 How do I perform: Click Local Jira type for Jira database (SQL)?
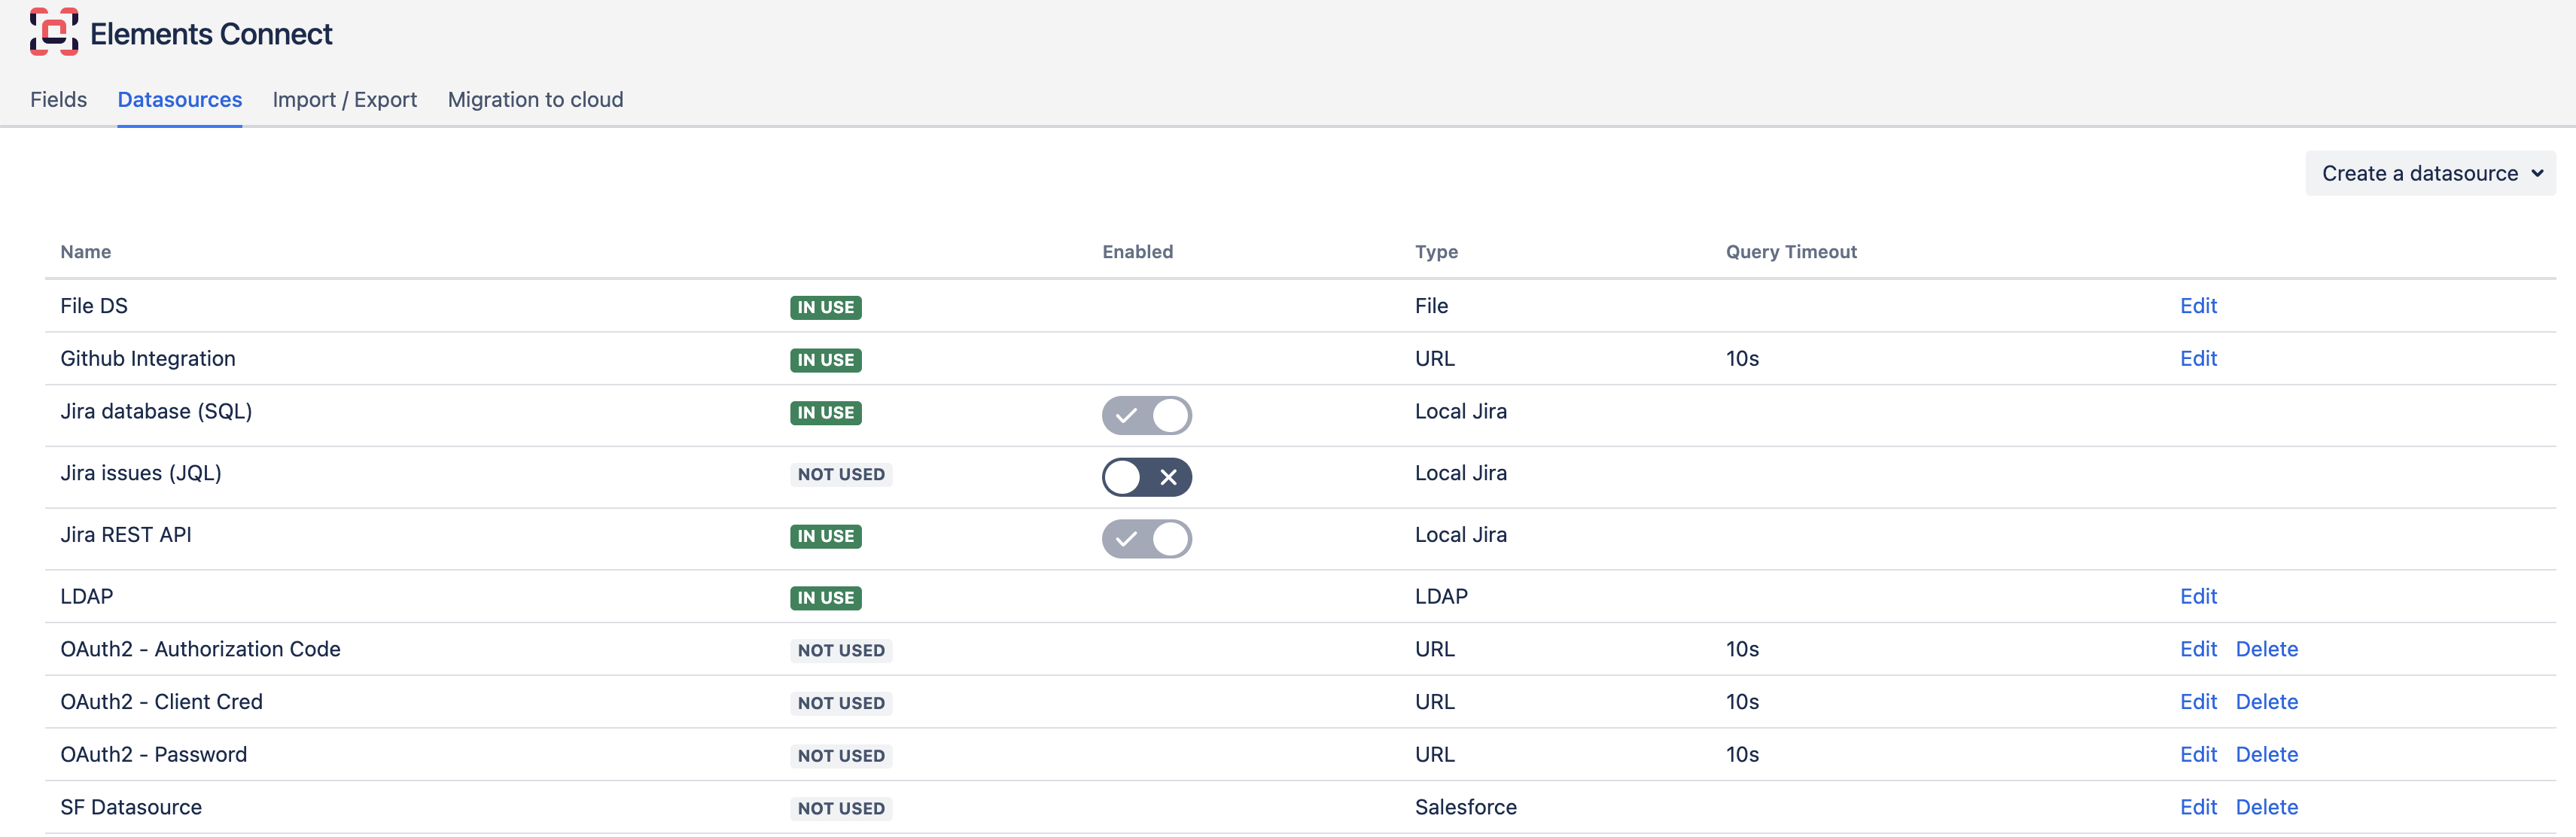(x=1461, y=412)
